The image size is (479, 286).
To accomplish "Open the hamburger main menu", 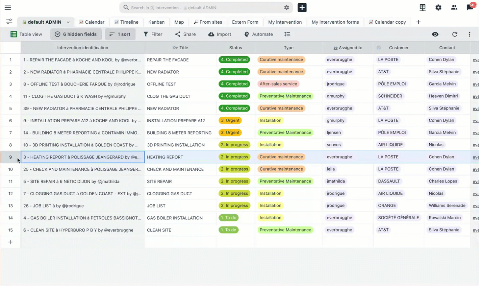I will tap(8, 8).
